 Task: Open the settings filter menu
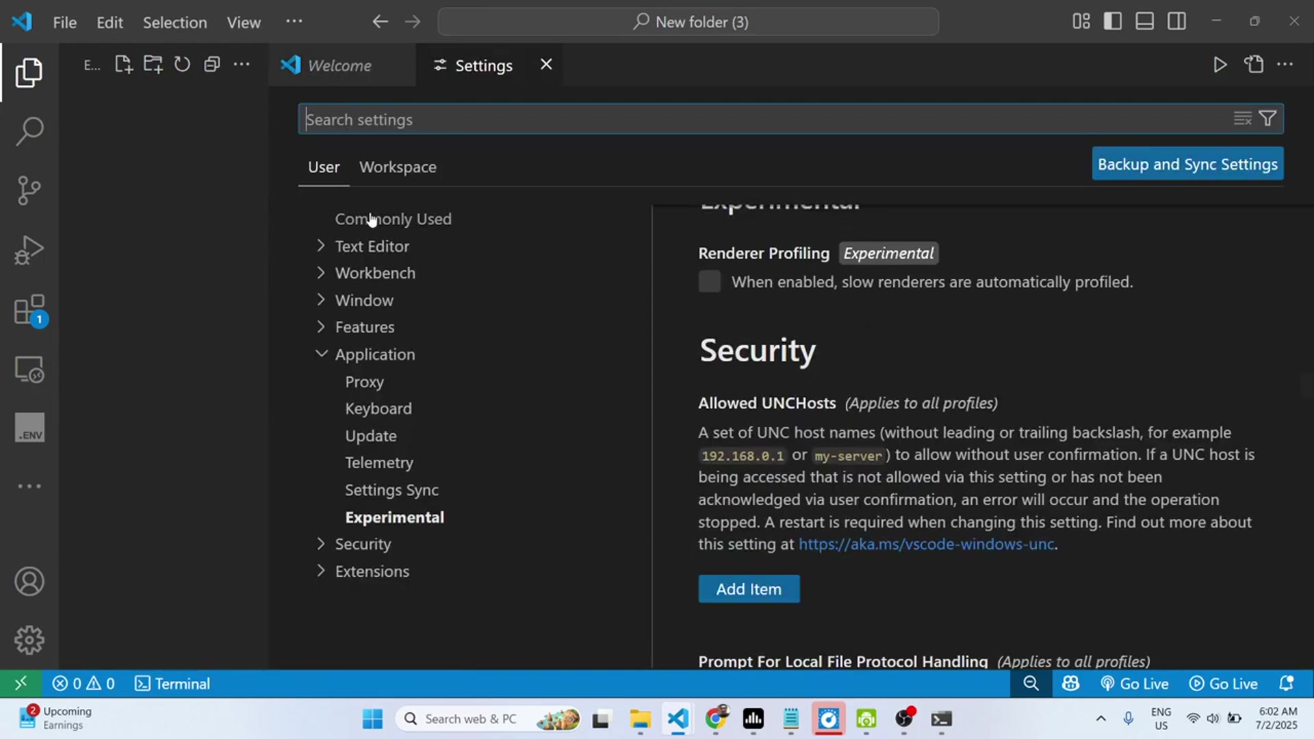(x=1267, y=119)
